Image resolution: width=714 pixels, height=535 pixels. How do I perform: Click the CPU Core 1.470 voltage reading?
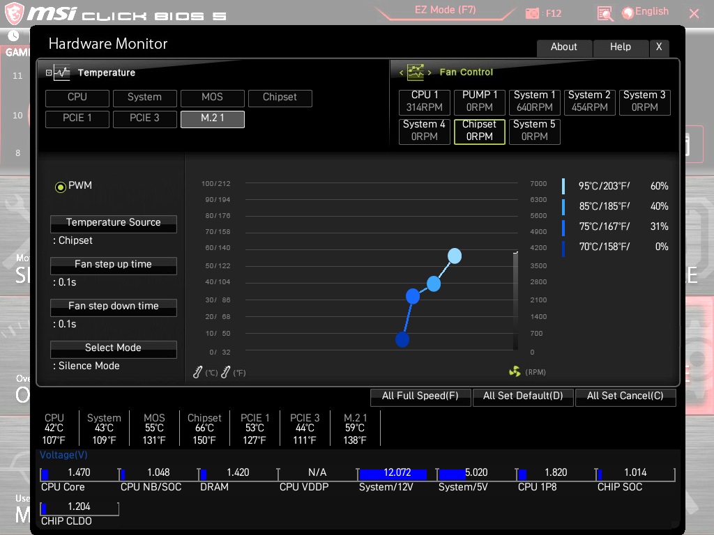tap(79, 473)
